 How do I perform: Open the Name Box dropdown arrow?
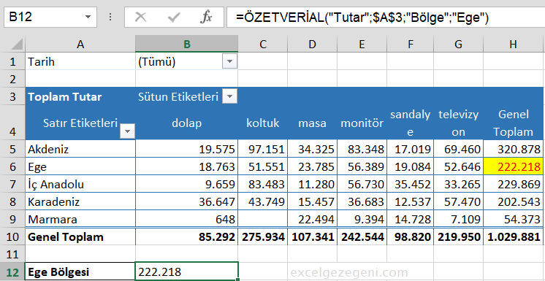pos(88,17)
